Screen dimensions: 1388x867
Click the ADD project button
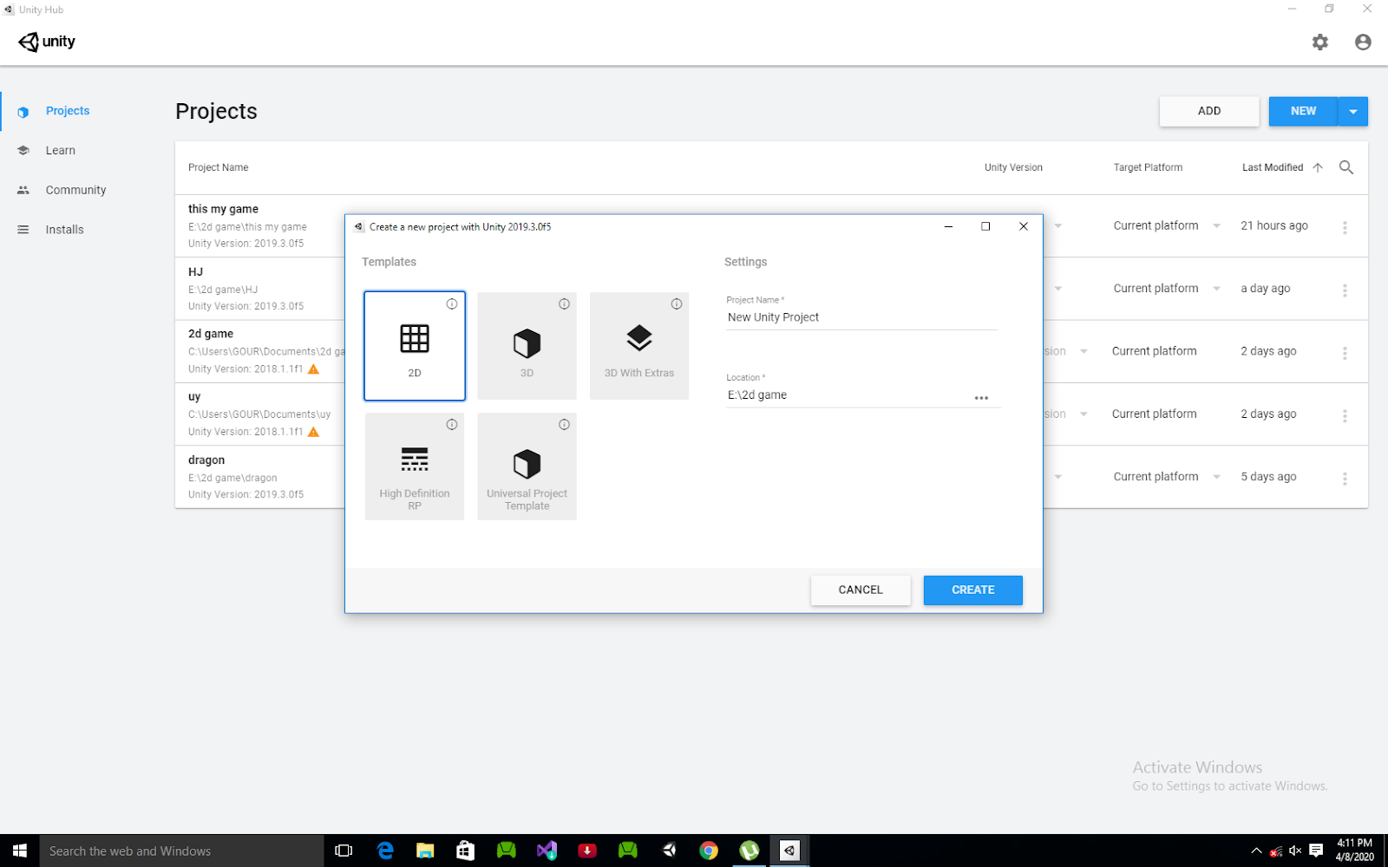1209,111
